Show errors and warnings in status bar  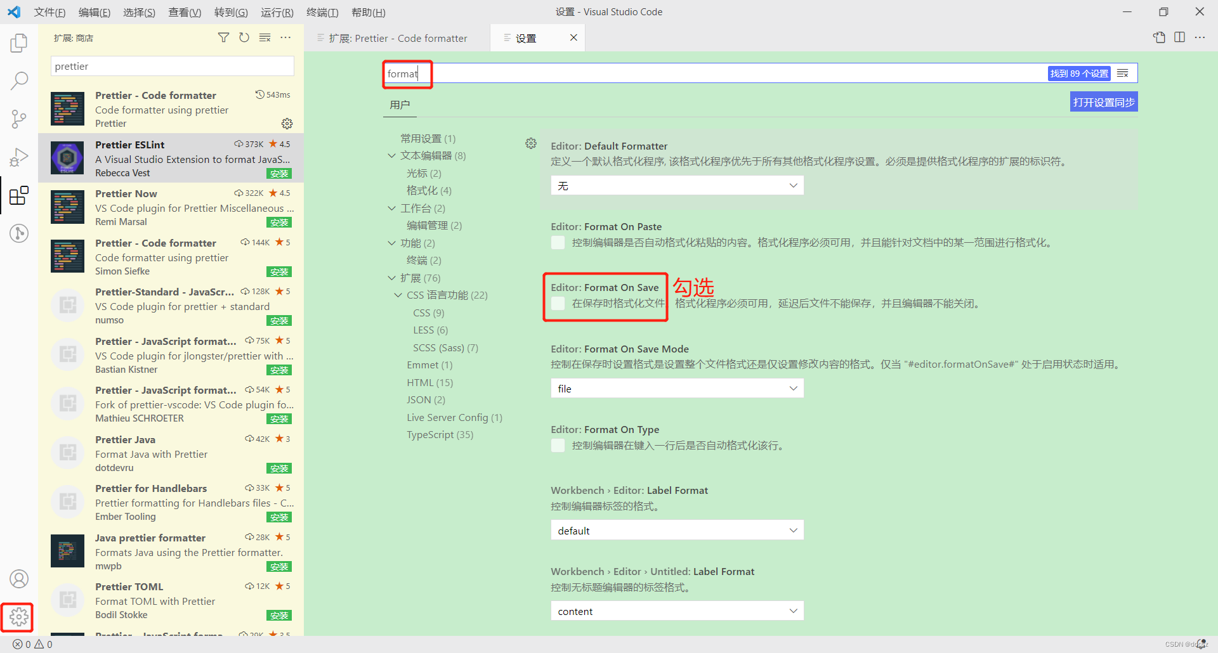click(33, 644)
